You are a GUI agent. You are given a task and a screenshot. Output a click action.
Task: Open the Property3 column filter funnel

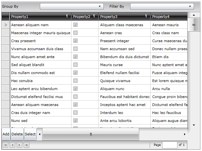click(x=146, y=16)
